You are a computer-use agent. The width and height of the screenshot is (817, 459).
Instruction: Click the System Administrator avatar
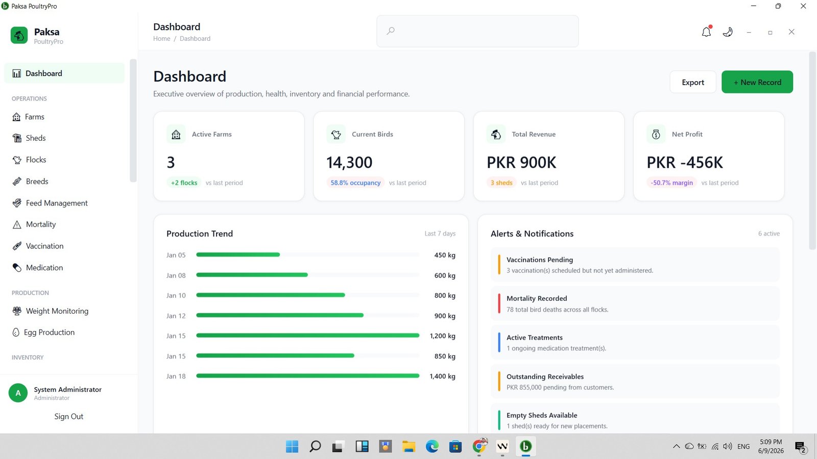click(x=18, y=393)
